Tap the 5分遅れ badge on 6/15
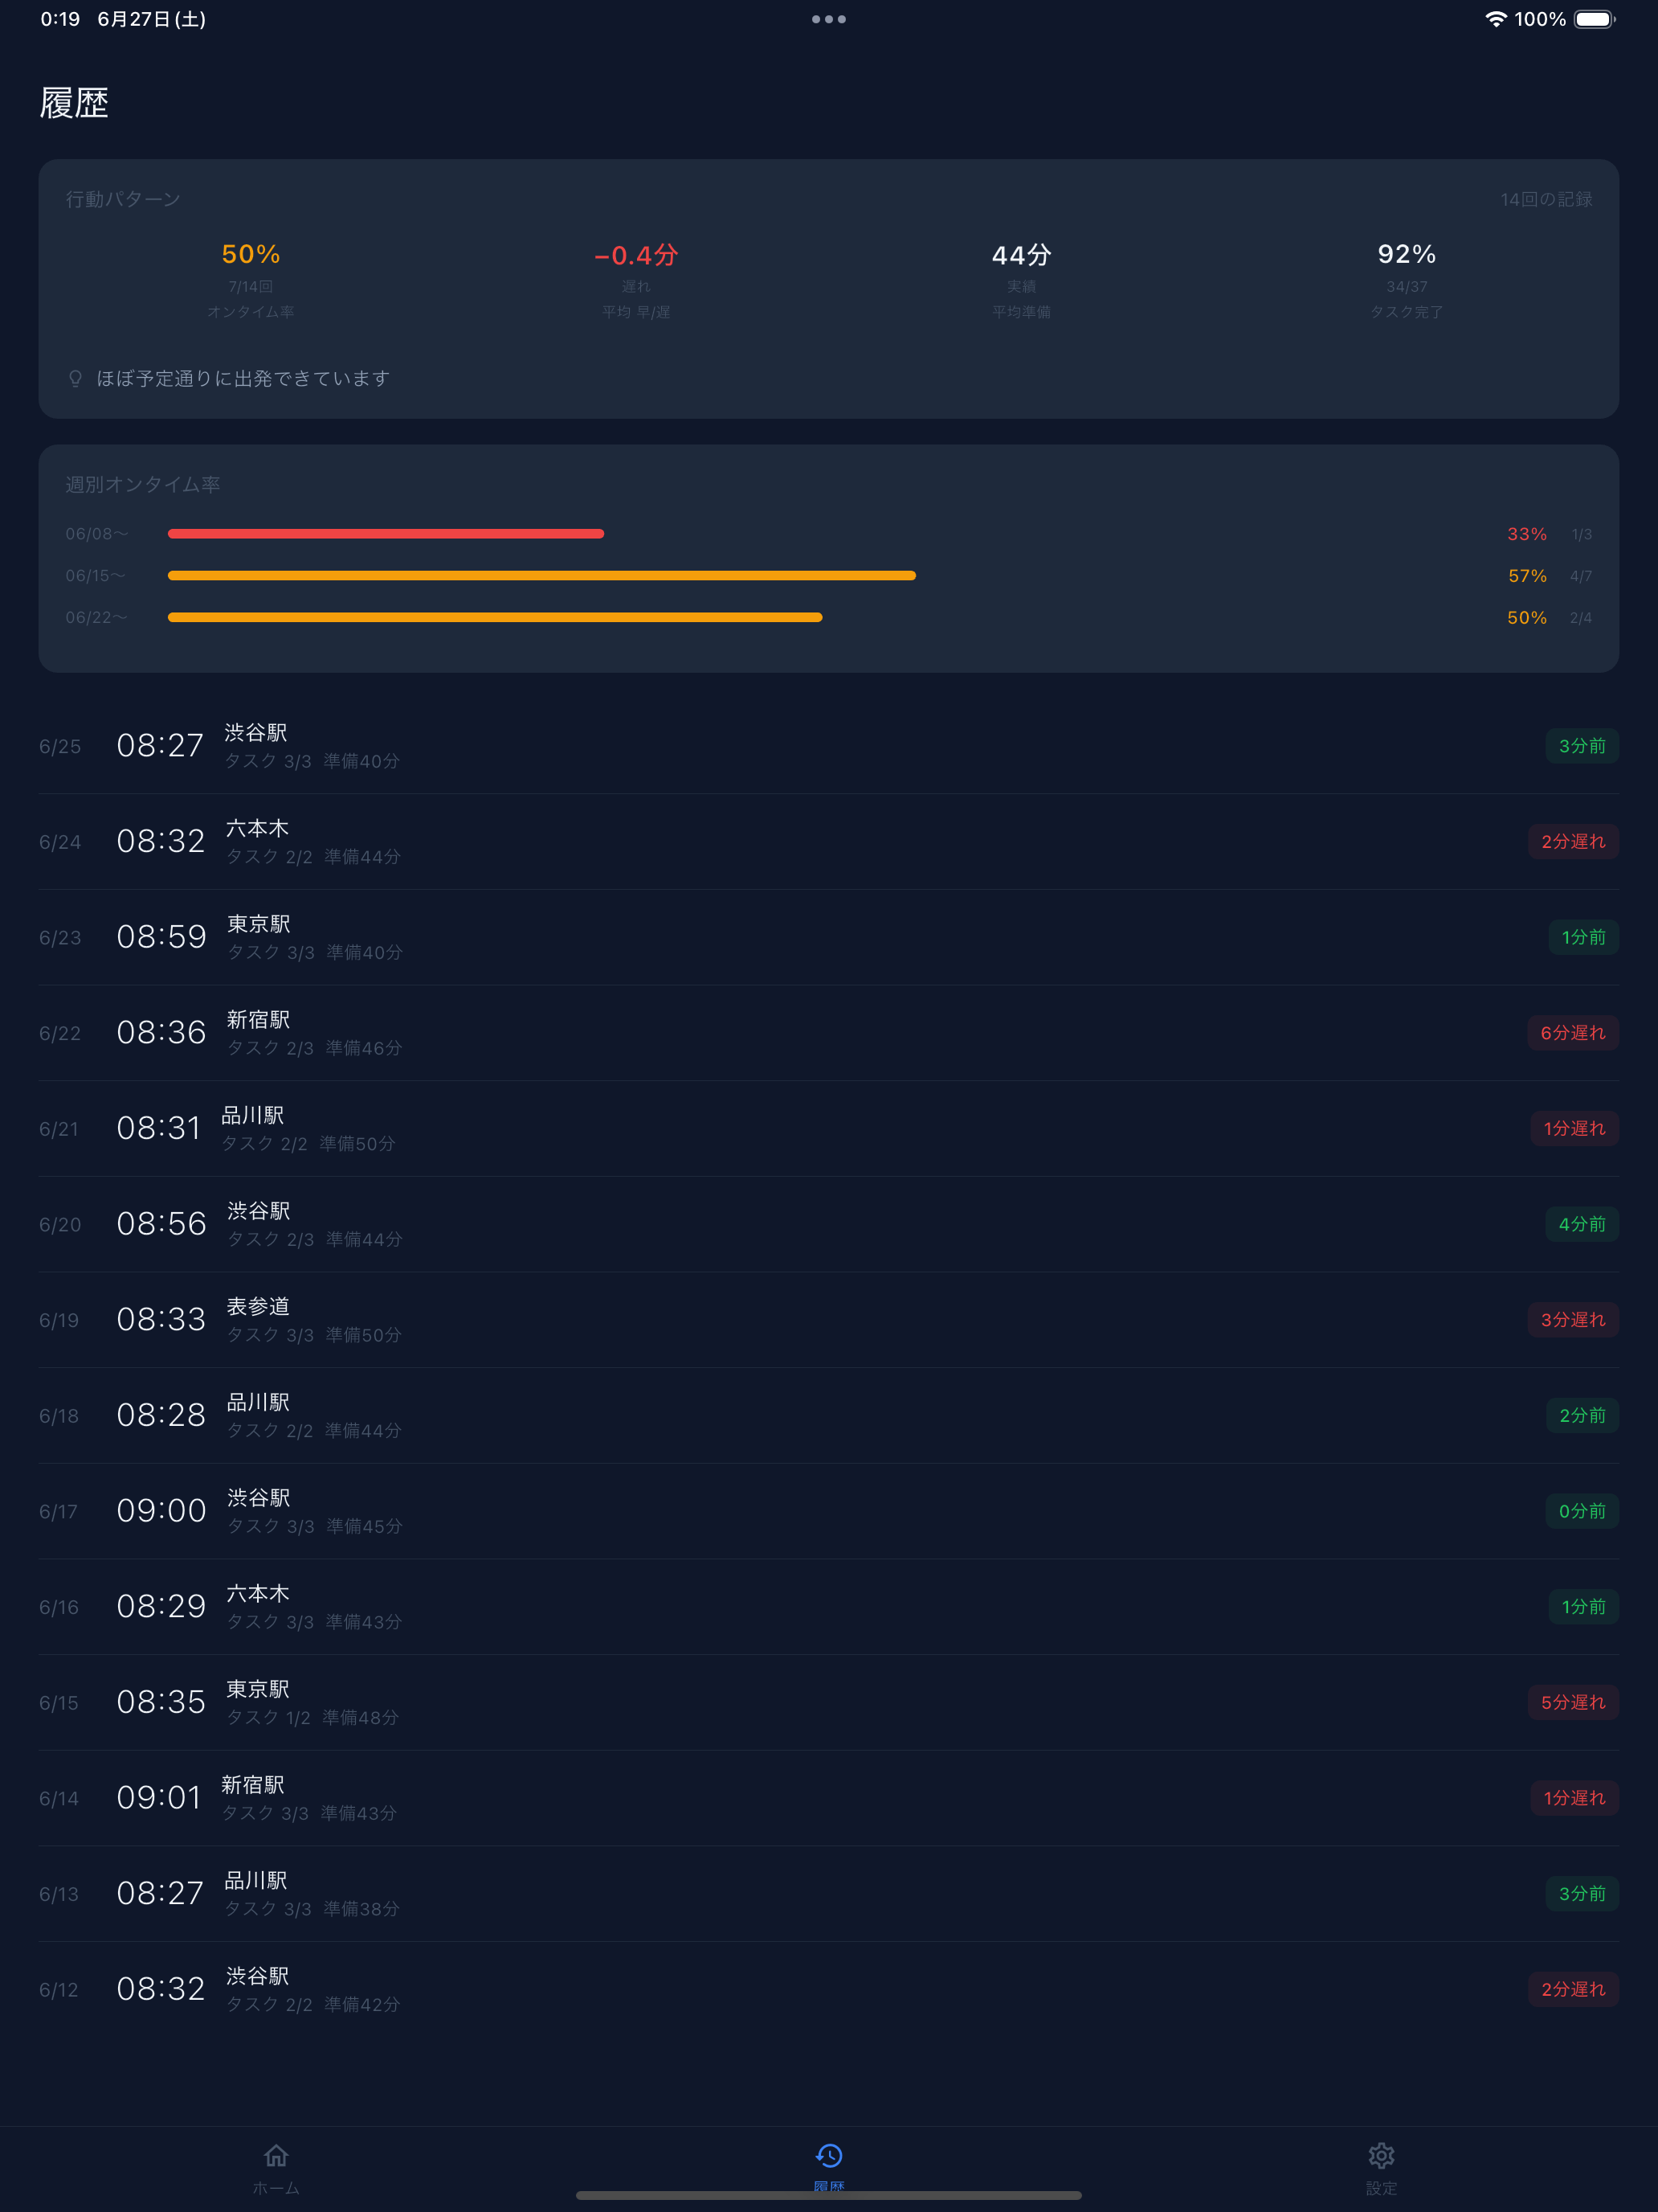 [x=1573, y=1702]
